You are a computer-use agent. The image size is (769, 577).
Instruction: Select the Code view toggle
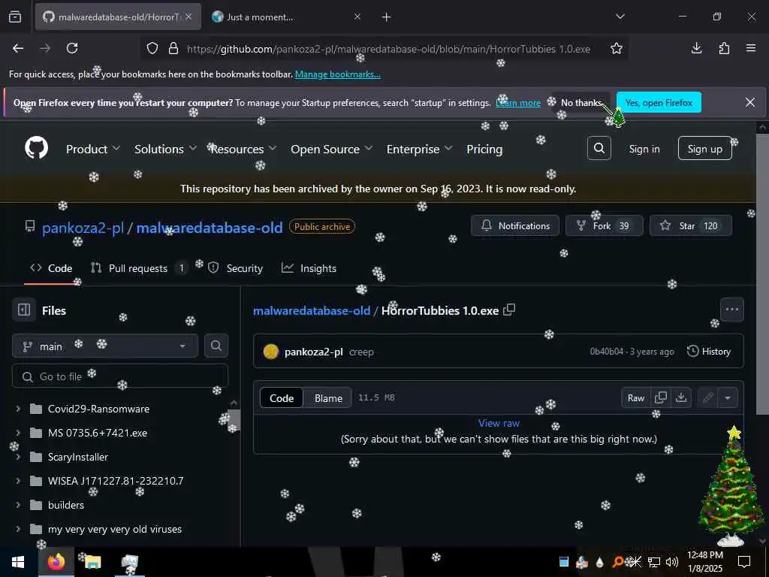[282, 398]
